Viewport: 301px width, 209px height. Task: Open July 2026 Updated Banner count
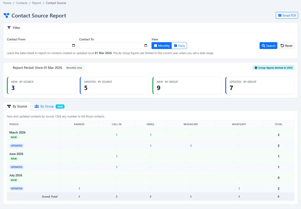(79, 188)
